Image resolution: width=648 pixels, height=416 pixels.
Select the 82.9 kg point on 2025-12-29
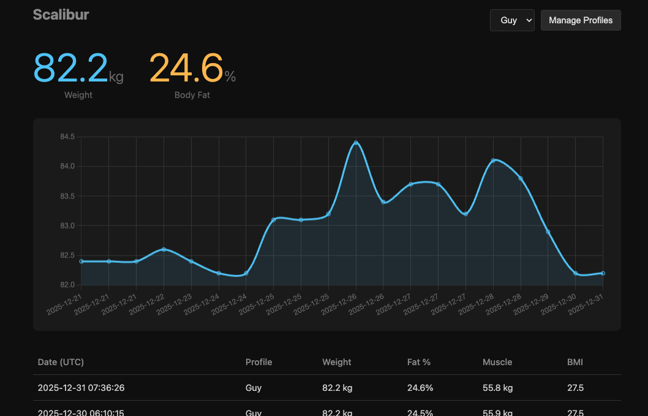pos(548,232)
